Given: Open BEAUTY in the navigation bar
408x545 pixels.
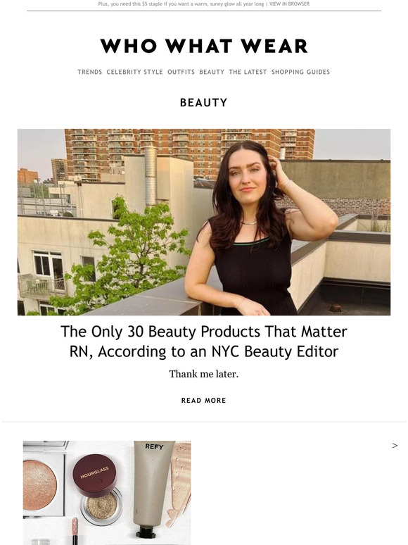Looking at the screenshot, I should [x=212, y=72].
